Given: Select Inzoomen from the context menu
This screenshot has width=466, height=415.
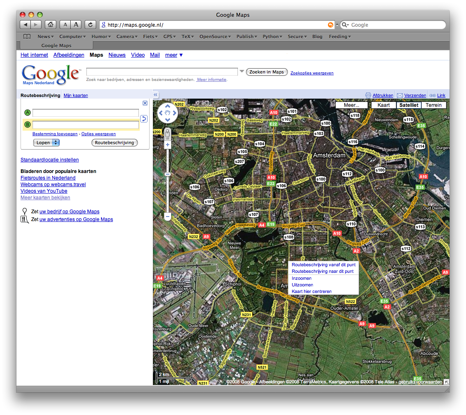Looking at the screenshot, I should click(302, 278).
